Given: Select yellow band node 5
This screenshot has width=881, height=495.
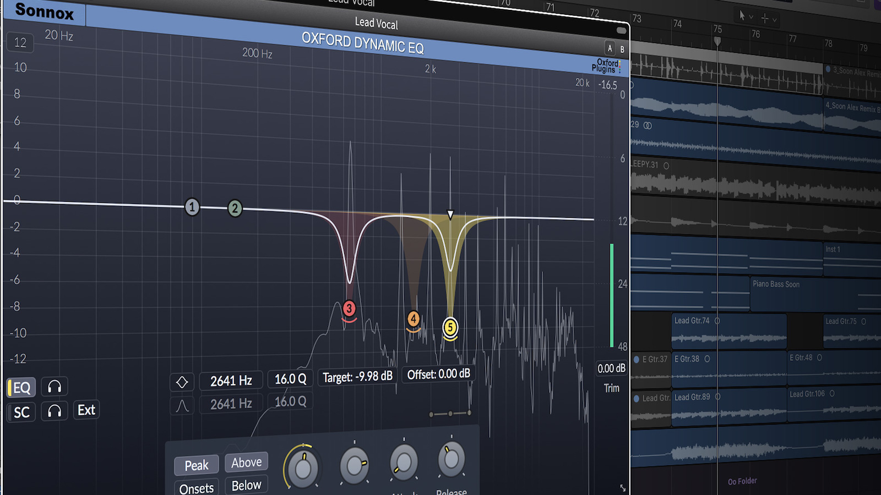Looking at the screenshot, I should click(450, 328).
